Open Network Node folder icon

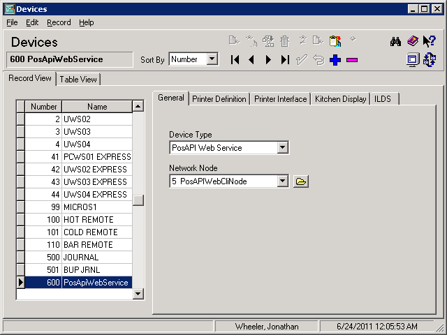coord(301,181)
